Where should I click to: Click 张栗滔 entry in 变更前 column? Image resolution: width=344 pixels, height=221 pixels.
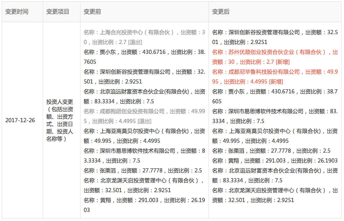(x=143, y=171)
